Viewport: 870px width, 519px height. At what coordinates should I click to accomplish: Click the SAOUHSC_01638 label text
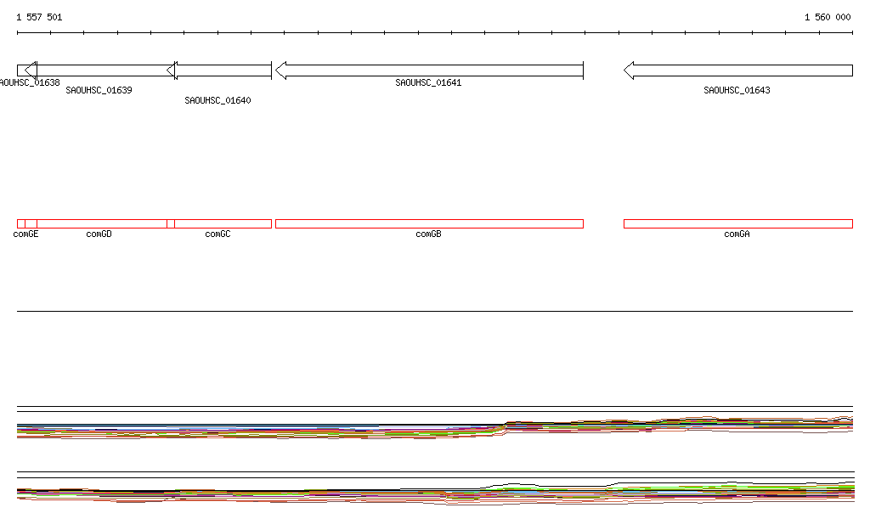[x=30, y=82]
